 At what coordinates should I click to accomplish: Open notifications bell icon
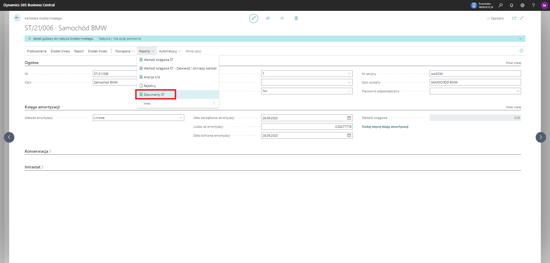point(512,5)
